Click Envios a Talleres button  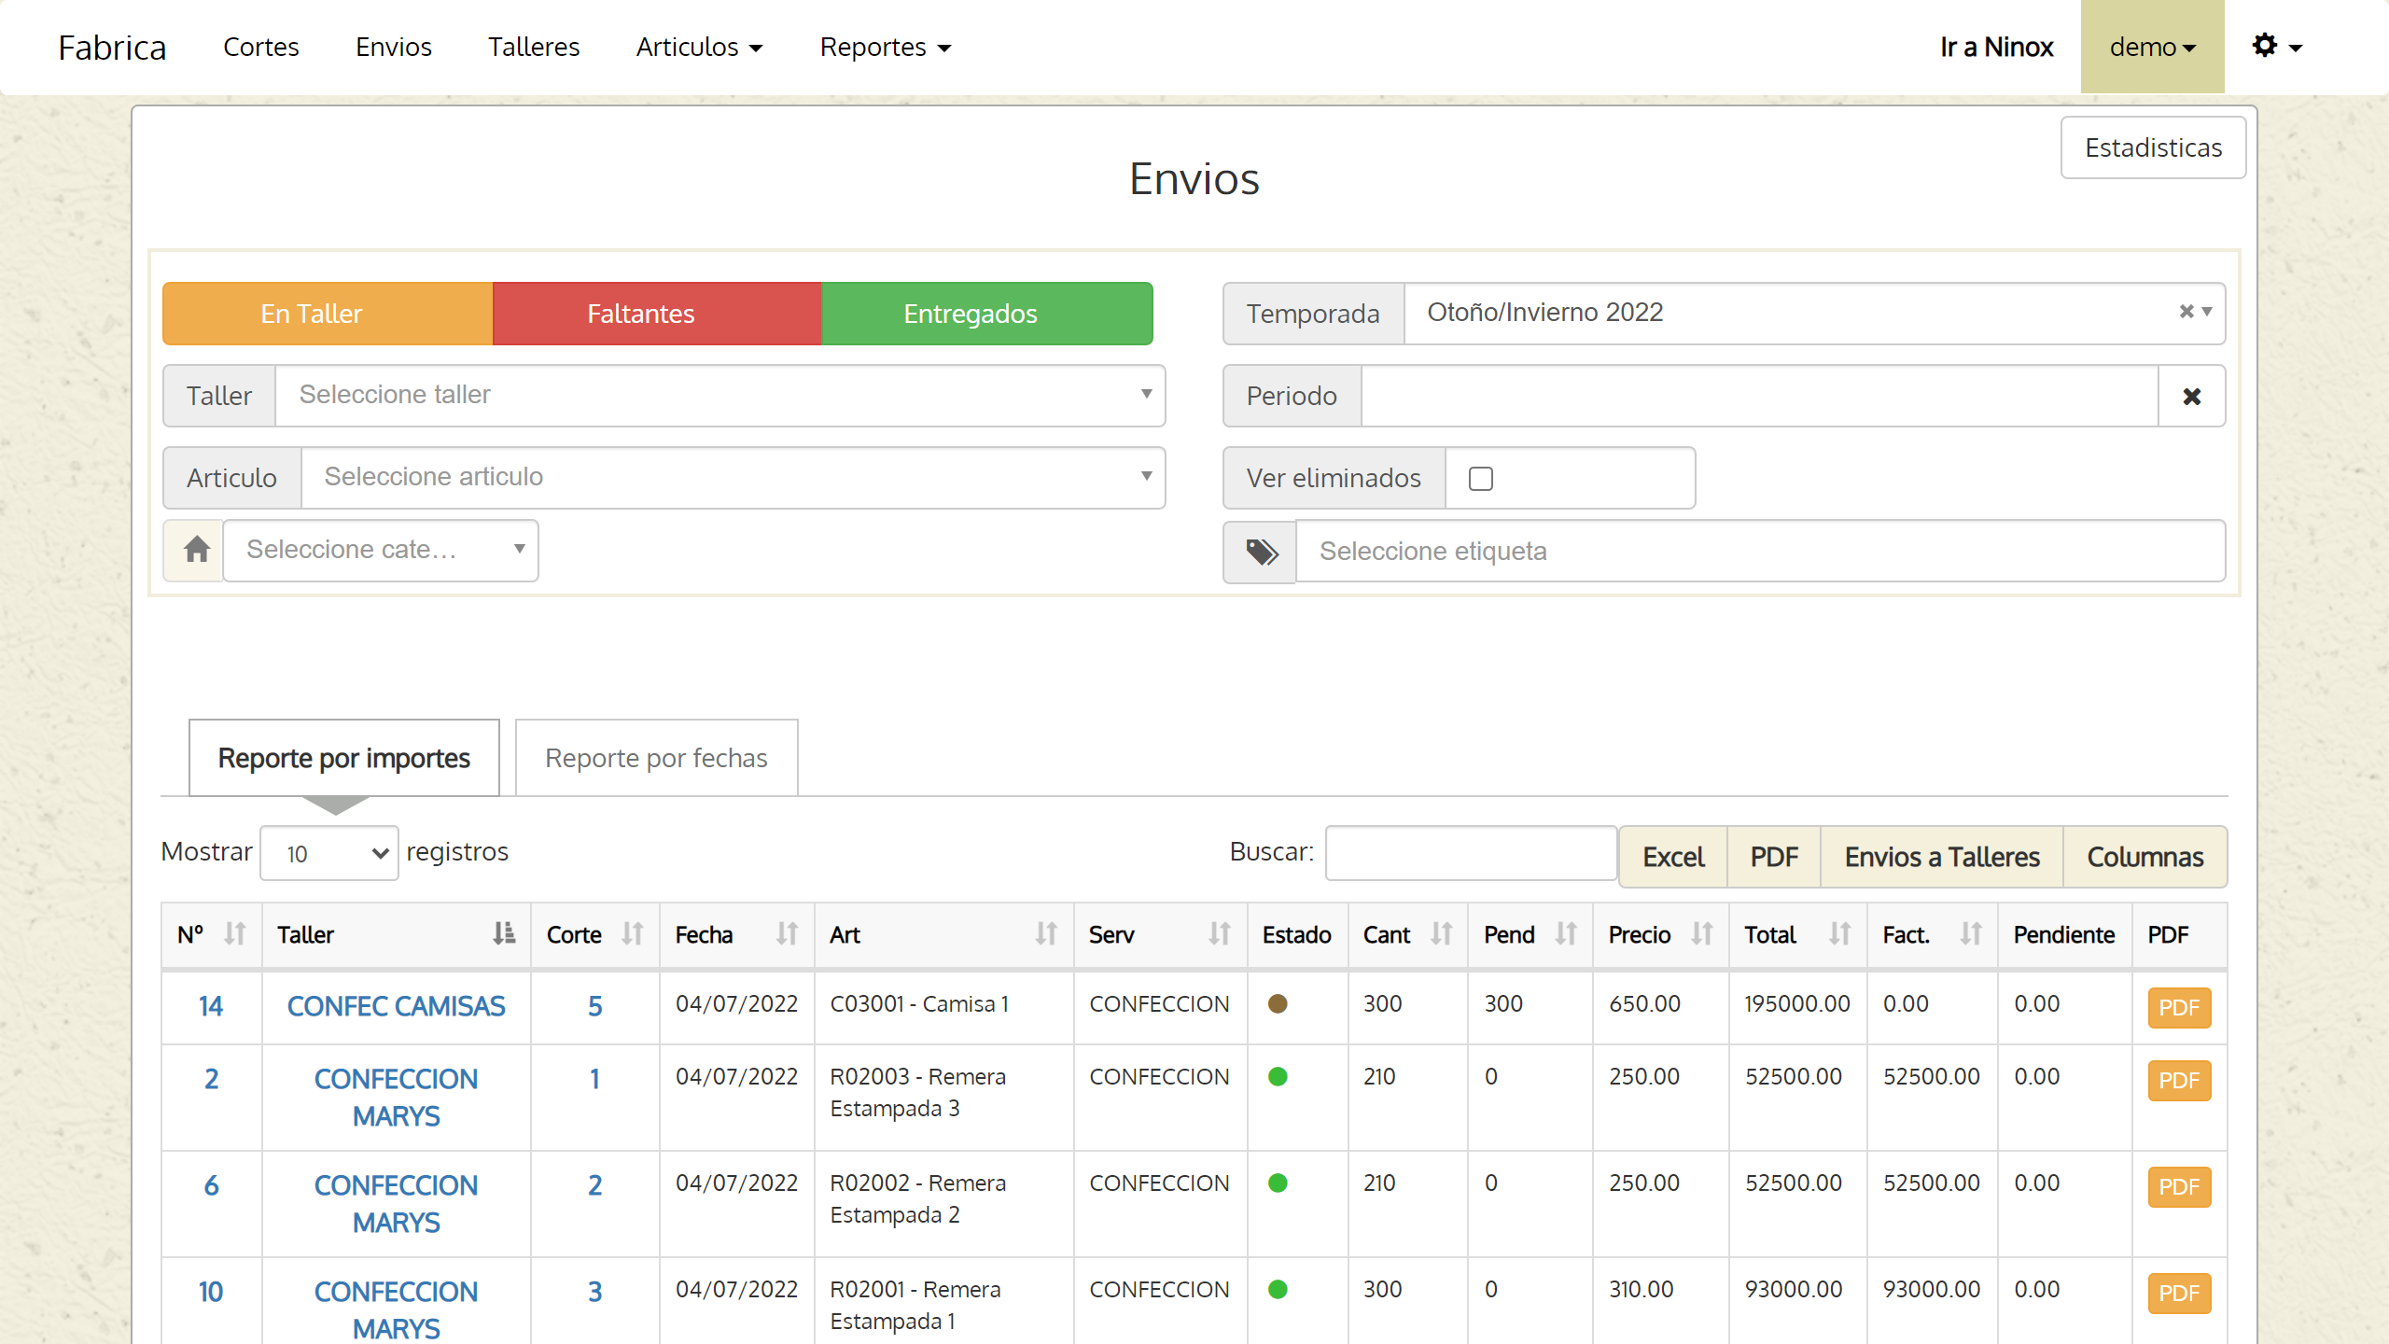[x=1942, y=857]
